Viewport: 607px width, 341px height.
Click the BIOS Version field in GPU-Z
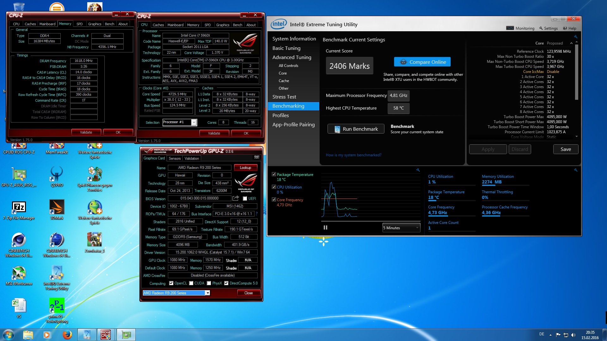(x=199, y=198)
